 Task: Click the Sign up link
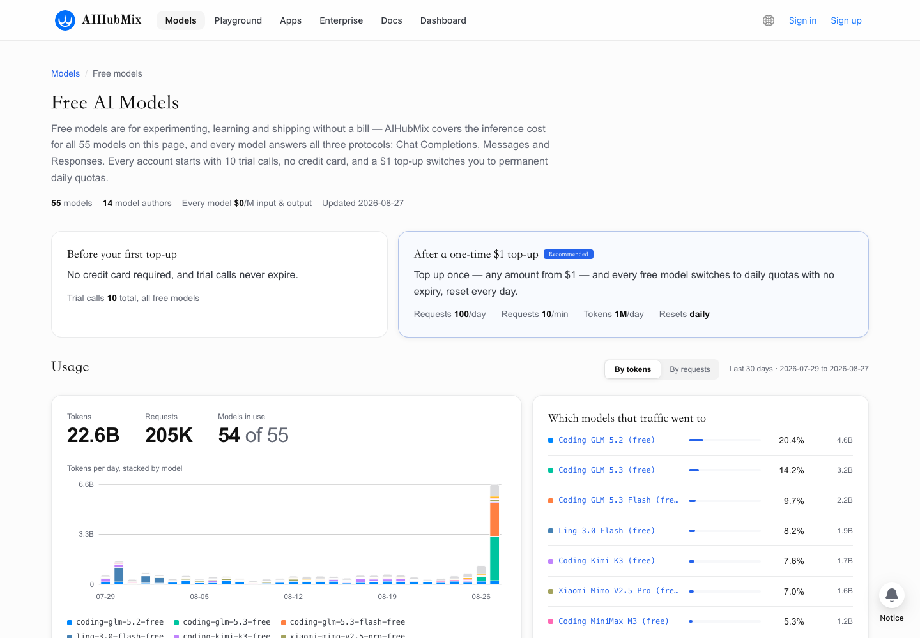click(846, 20)
